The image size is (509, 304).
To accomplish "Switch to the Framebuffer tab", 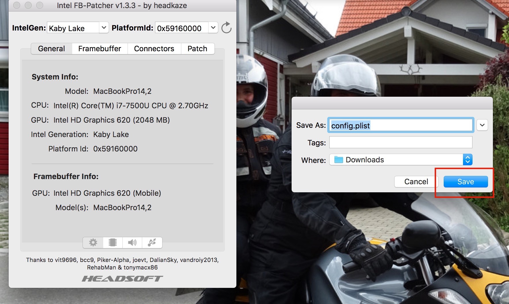I will (99, 49).
